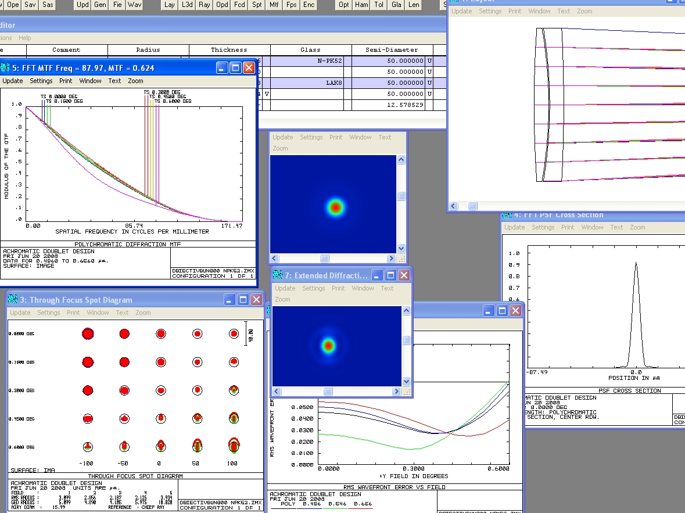Click the Sav toolbar button
685x513 pixels.
coord(30,5)
